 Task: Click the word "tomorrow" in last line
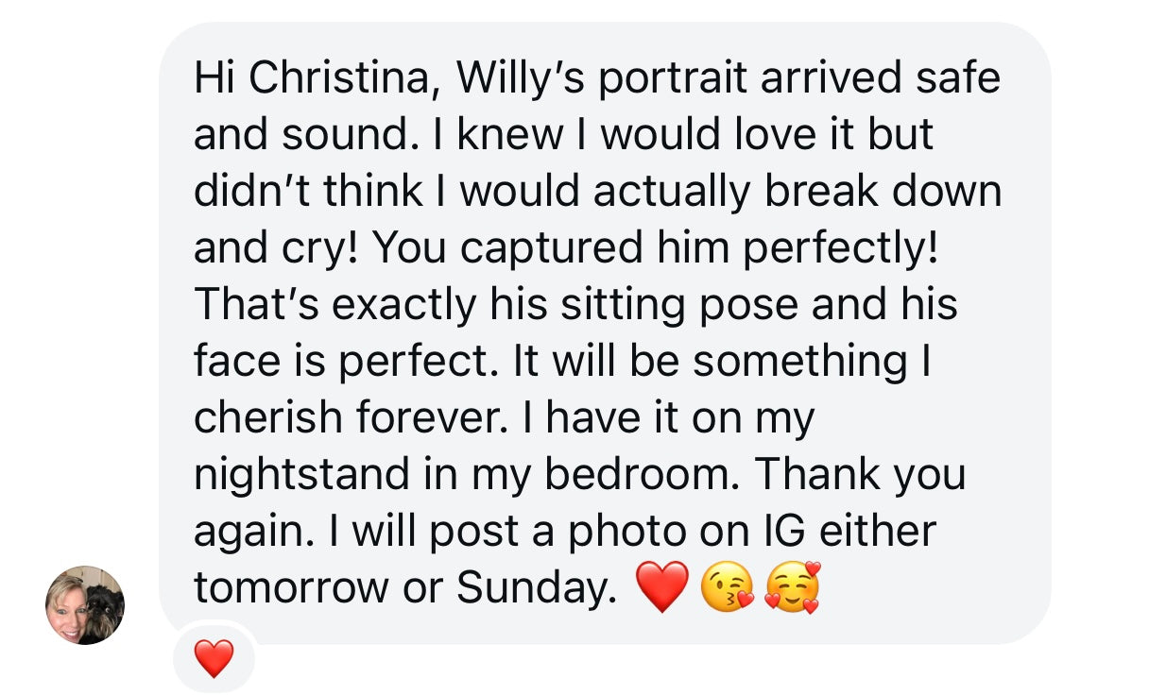(290, 588)
